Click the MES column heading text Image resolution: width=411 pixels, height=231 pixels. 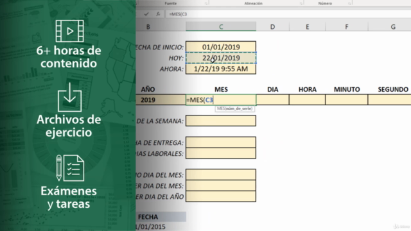point(221,90)
